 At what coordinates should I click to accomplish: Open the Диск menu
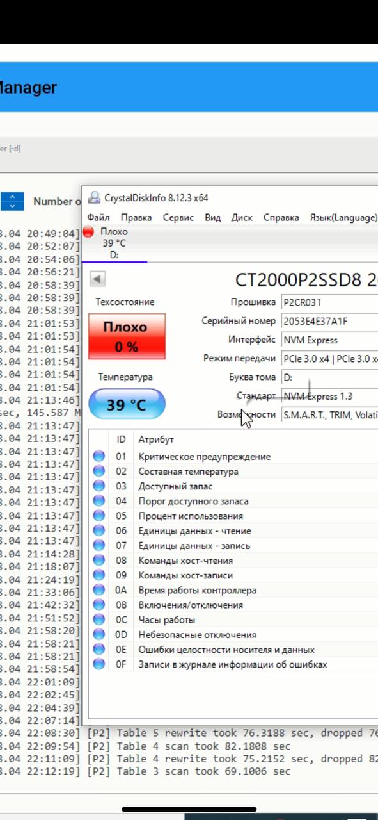(242, 218)
